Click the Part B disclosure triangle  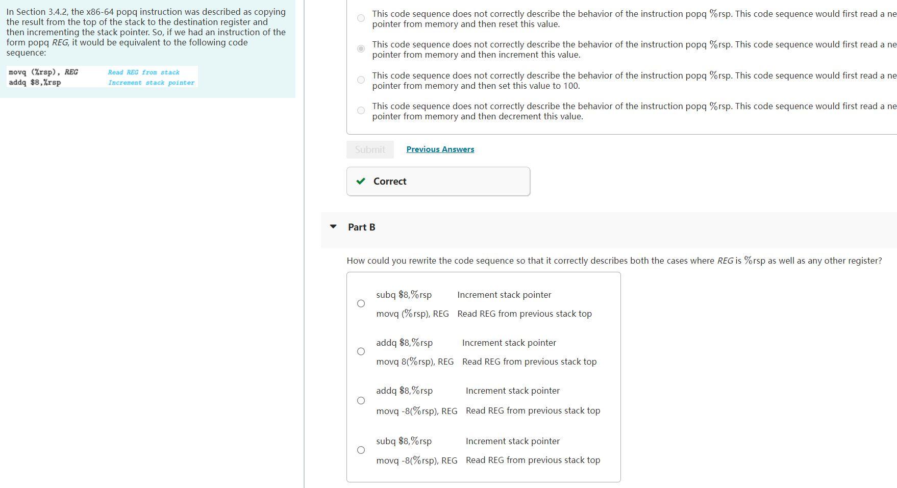(332, 226)
